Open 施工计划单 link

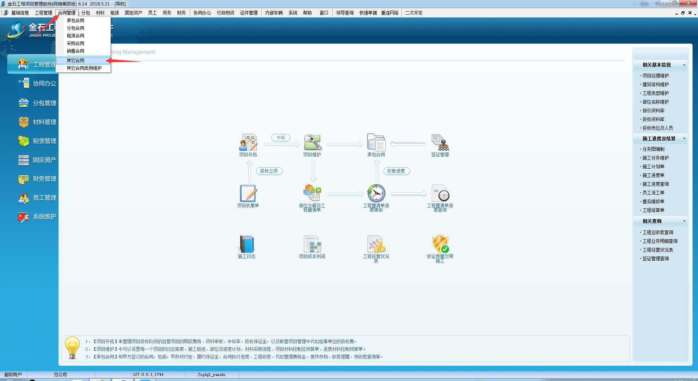(x=653, y=167)
